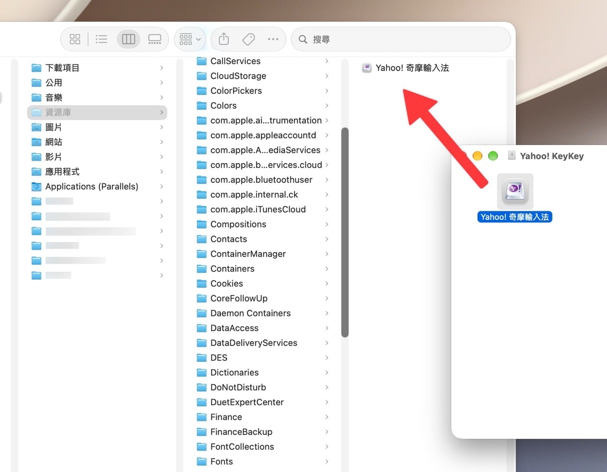The width and height of the screenshot is (607, 472).
Task: Expand the Fonts folder chevron
Action: tap(327, 462)
